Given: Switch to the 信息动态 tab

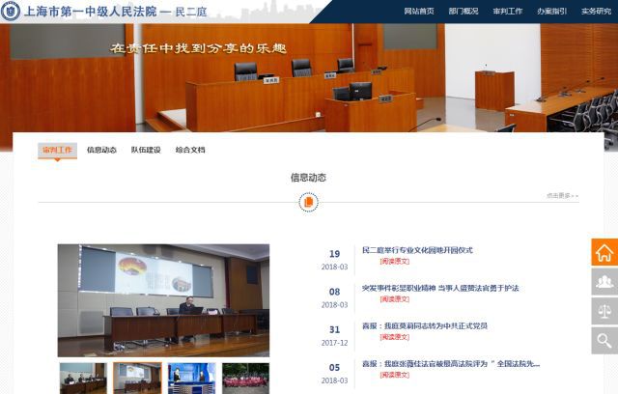Looking at the screenshot, I should (101, 150).
